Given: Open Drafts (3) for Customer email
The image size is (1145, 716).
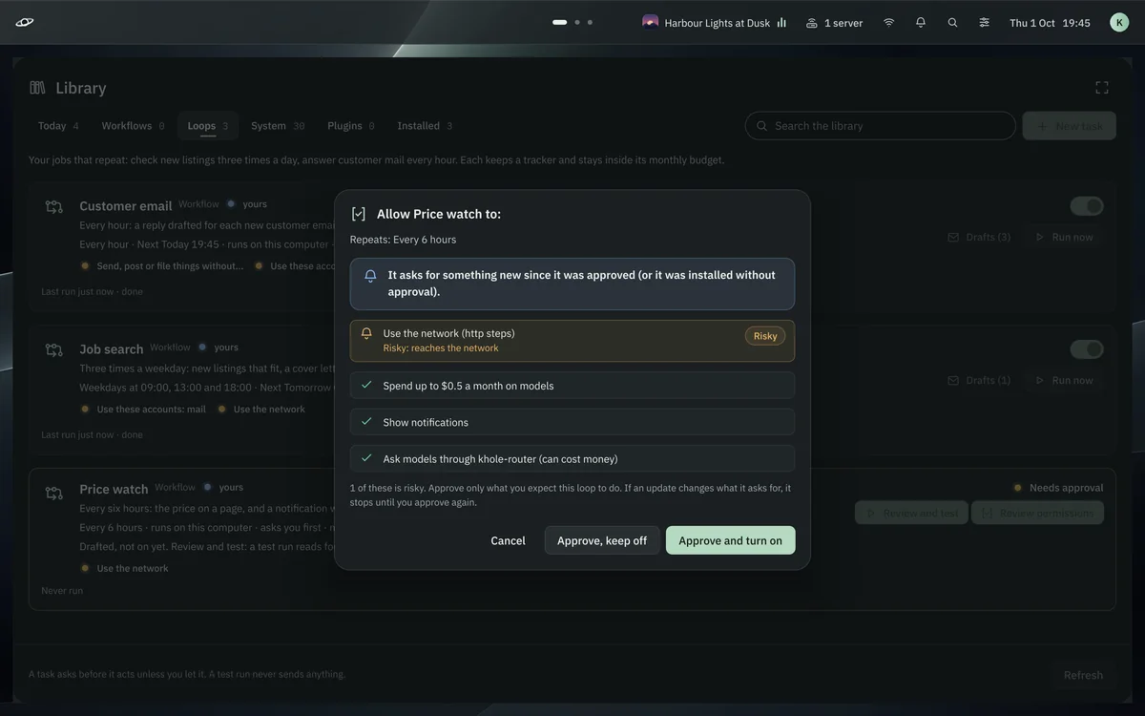Looking at the screenshot, I should pos(979,237).
